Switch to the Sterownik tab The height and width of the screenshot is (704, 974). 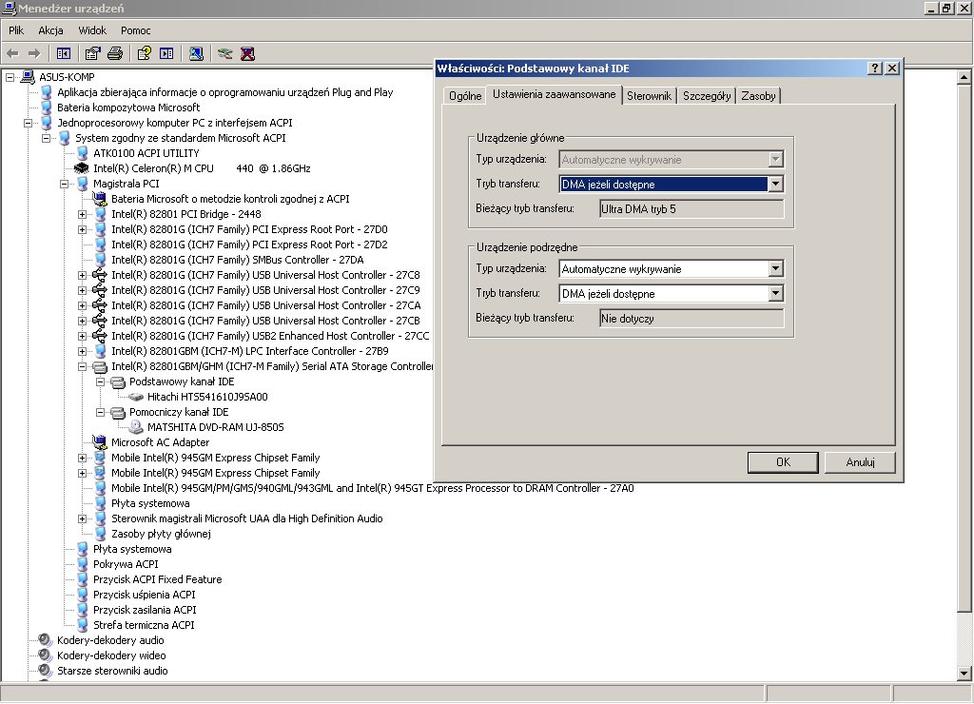coord(649,96)
